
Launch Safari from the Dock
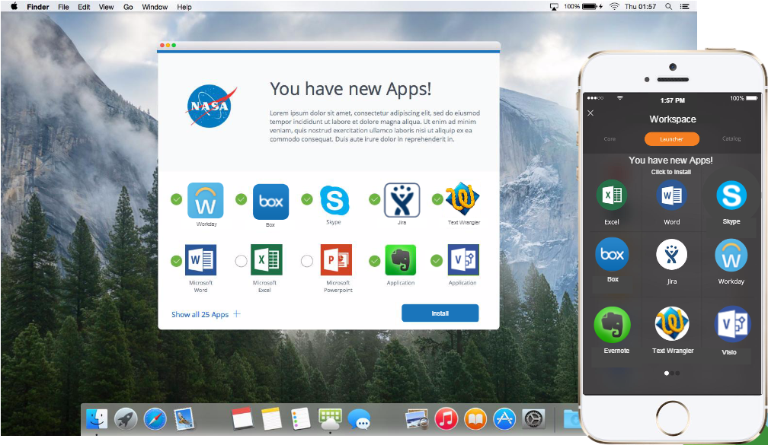pyautogui.click(x=155, y=419)
